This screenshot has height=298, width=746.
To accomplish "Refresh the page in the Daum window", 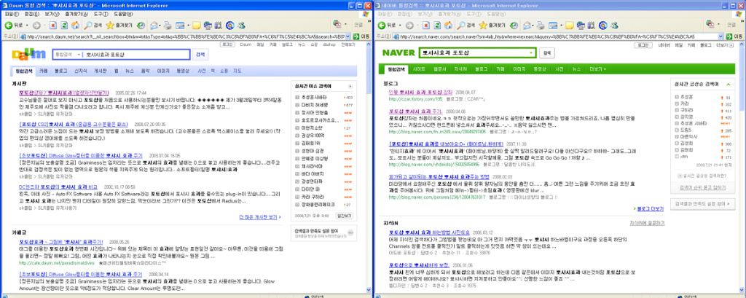I will point(64,26).
